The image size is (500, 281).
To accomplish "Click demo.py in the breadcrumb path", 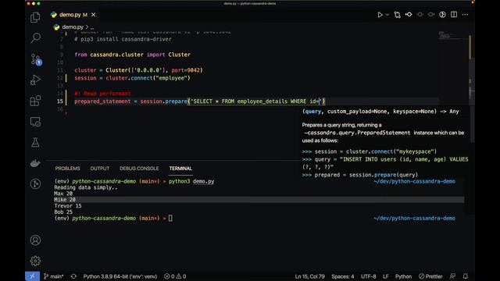I will 73,27.
